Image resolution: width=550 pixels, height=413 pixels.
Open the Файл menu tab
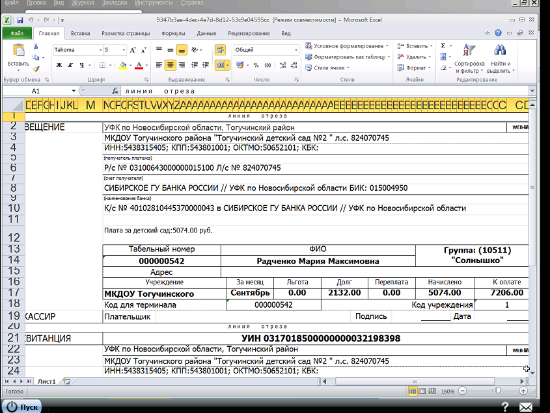click(17, 33)
